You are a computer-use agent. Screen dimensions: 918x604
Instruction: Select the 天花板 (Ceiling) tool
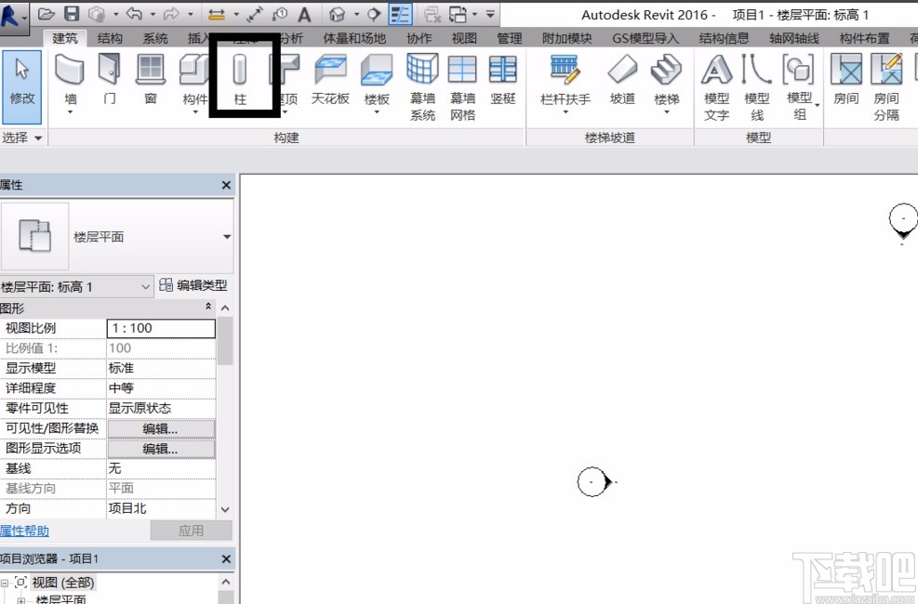[329, 79]
